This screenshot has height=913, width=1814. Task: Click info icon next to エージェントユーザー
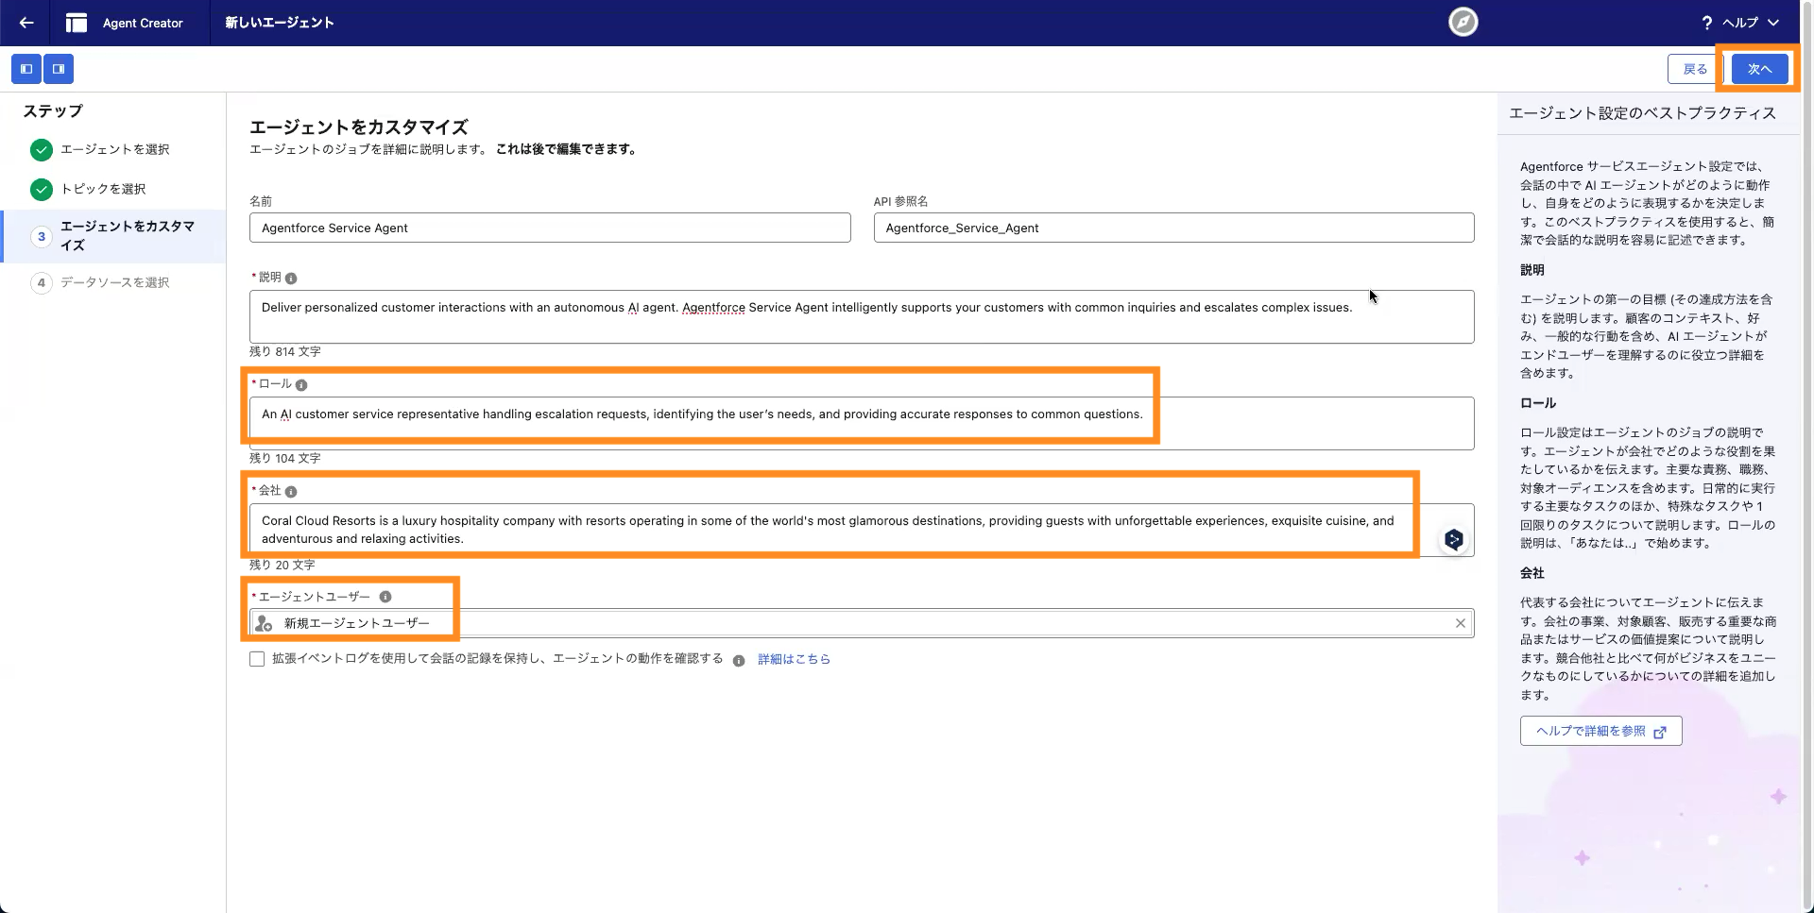pos(385,597)
